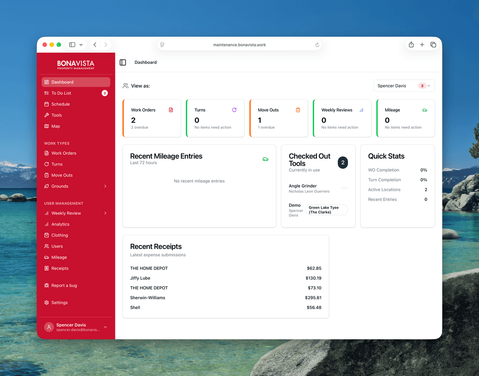This screenshot has height=376, width=479.
Task: Select the Dashboard icon in the sidebar
Action: (x=47, y=82)
